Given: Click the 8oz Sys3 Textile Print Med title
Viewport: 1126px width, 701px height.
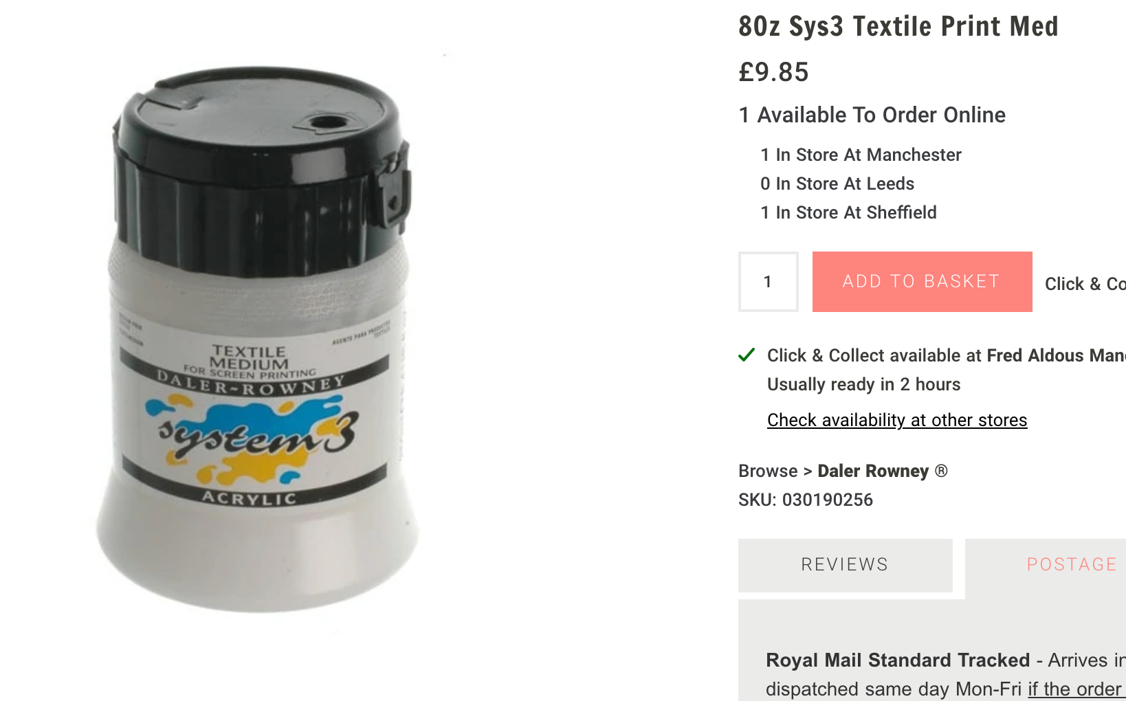Looking at the screenshot, I should tap(898, 27).
